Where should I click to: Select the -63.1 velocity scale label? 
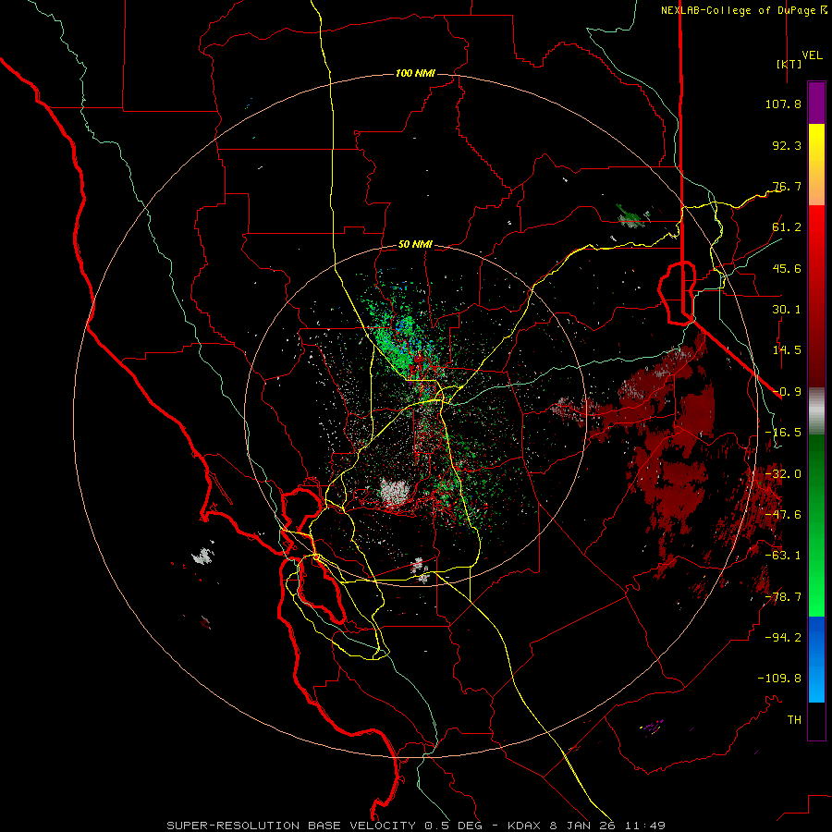coord(783,556)
